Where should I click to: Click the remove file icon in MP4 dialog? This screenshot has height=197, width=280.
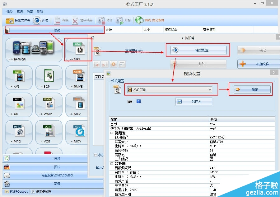97,64
